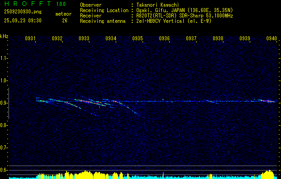This screenshot has width=281, height=179.
Task: Click the kHz axis unit label
Action: [x=4, y=36]
